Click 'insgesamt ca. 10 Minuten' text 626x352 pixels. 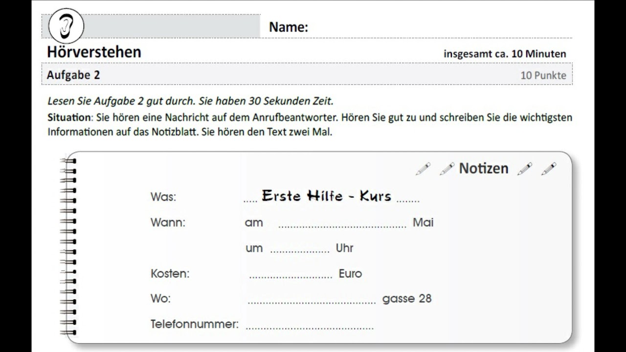click(x=505, y=54)
